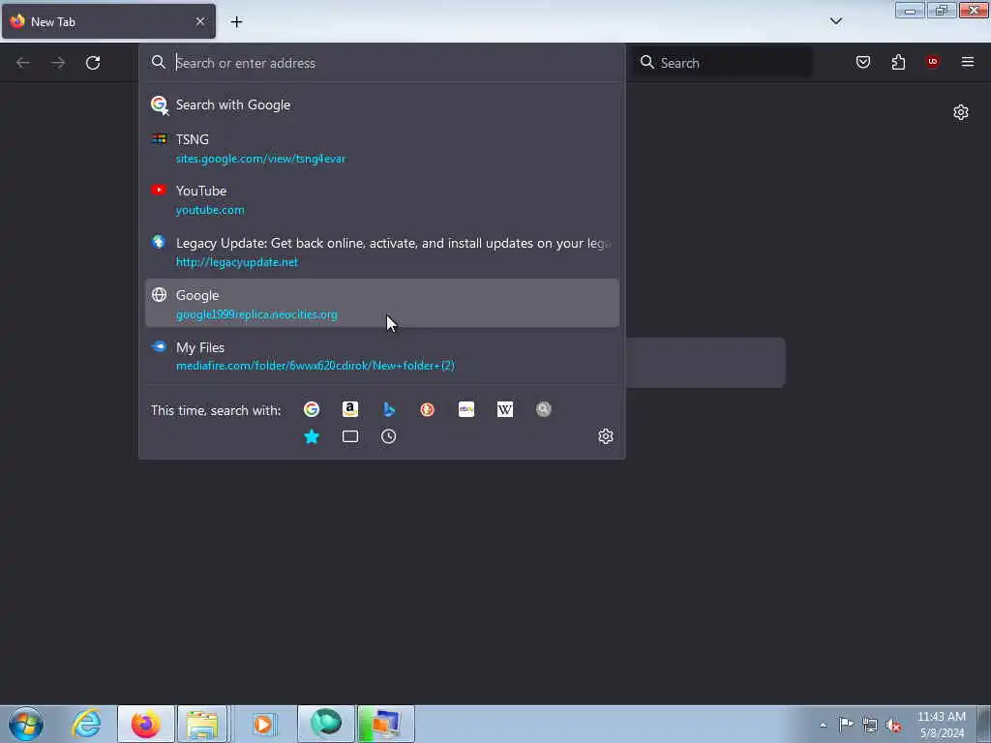Close the New Tab tab
This screenshot has width=991, height=743.
(200, 21)
